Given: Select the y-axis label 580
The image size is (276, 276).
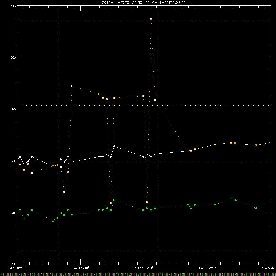Looking at the screenshot, I should pos(13,109).
